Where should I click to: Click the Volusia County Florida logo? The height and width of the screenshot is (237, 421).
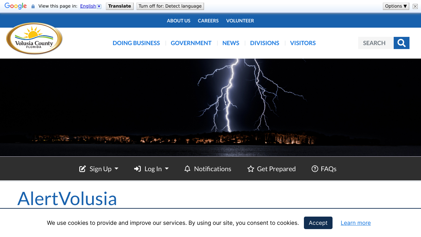pos(34,39)
